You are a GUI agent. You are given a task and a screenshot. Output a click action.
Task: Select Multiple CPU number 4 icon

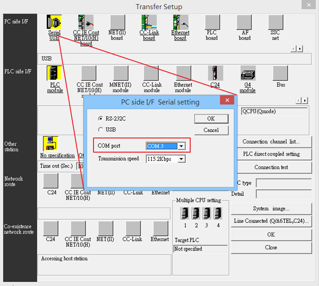(218, 213)
